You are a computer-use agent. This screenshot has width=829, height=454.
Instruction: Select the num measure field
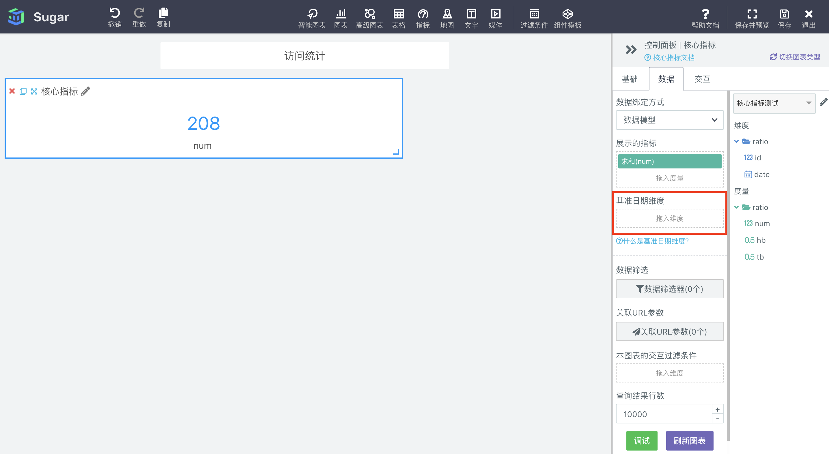coord(757,224)
